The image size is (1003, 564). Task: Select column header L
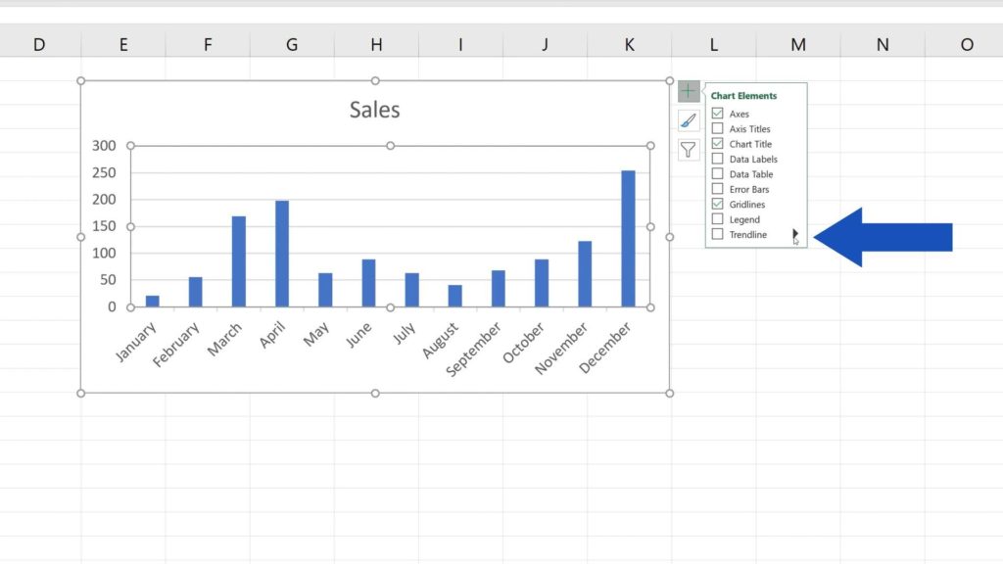point(714,44)
